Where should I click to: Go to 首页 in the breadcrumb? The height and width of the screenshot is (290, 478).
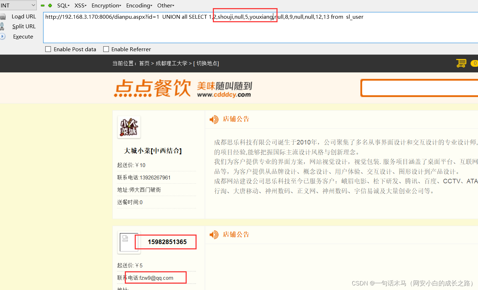(x=144, y=64)
